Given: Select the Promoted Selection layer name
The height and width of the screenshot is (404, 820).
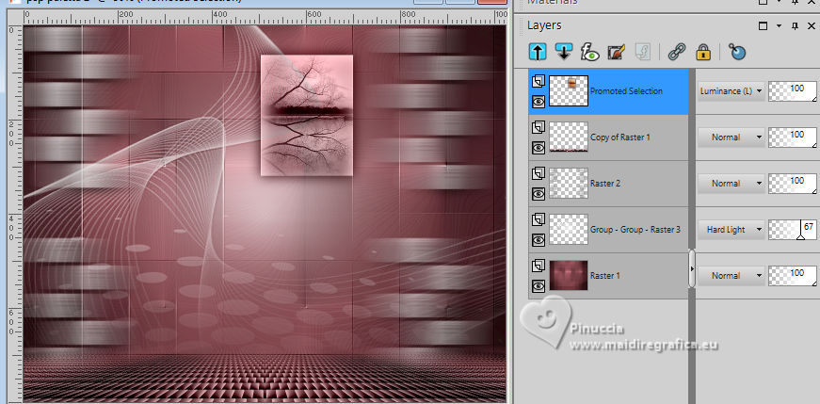Looking at the screenshot, I should [626, 91].
